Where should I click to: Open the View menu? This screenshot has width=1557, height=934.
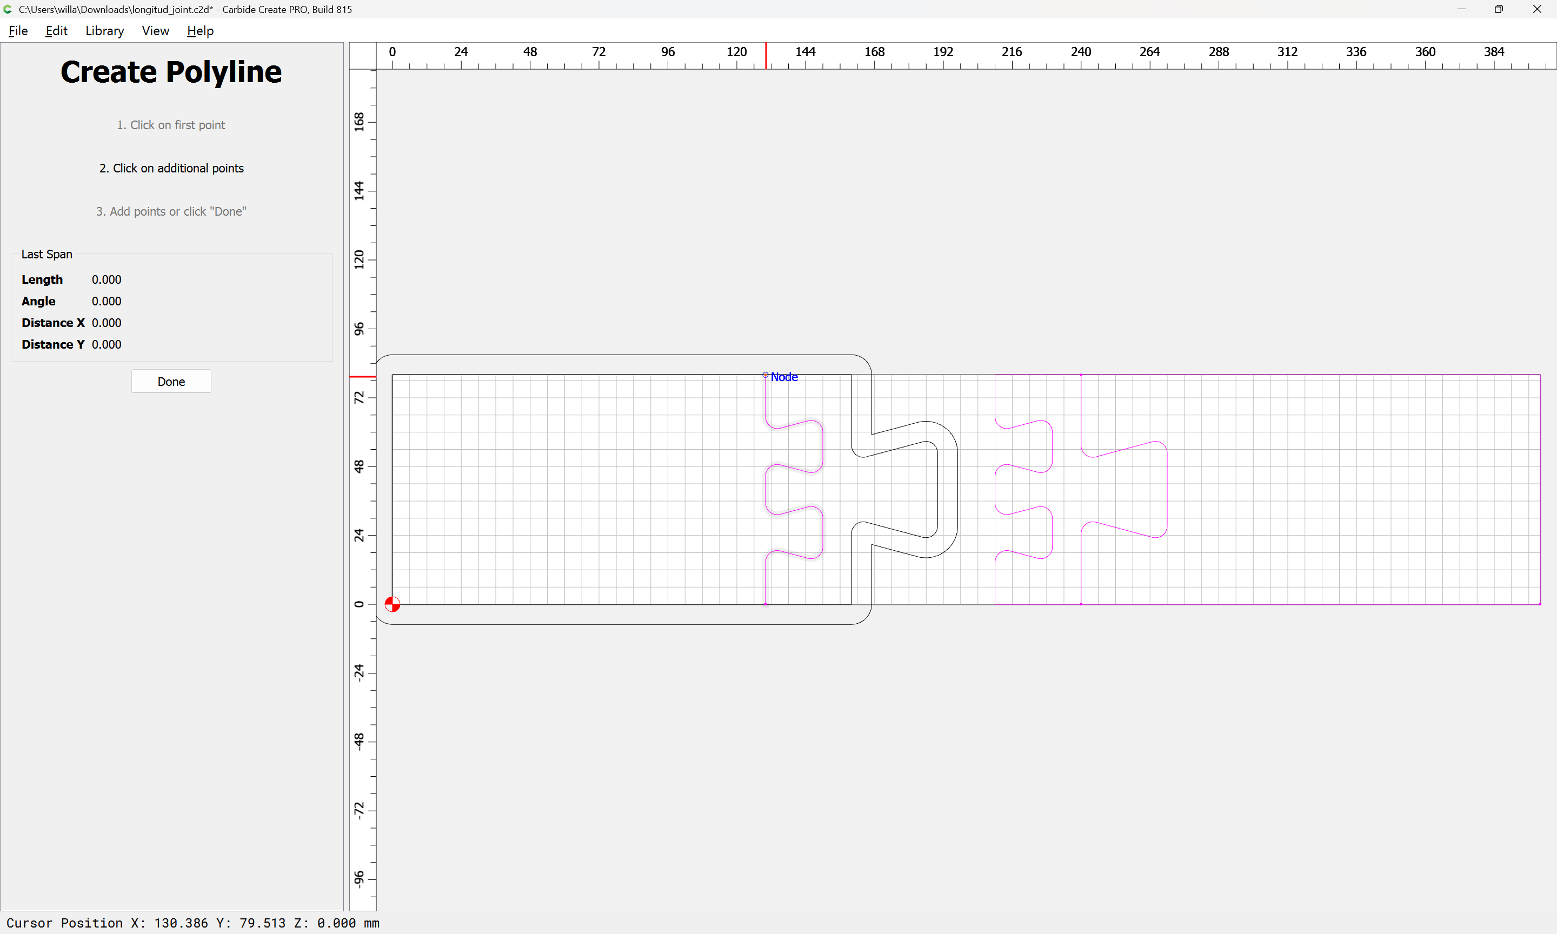[x=156, y=31]
